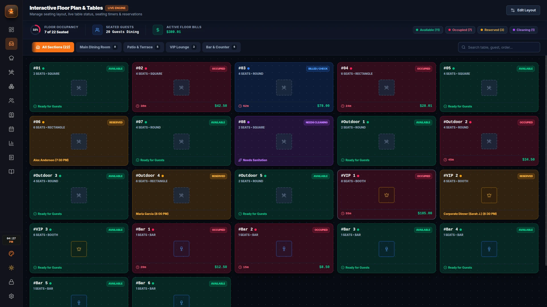Toggle the Reserved (3) status filter
Screen dimensions: 547x307
pyautogui.click(x=492, y=30)
